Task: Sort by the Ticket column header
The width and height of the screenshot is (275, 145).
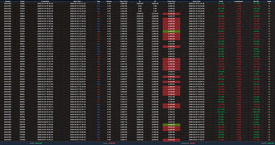Action: tap(22, 1)
